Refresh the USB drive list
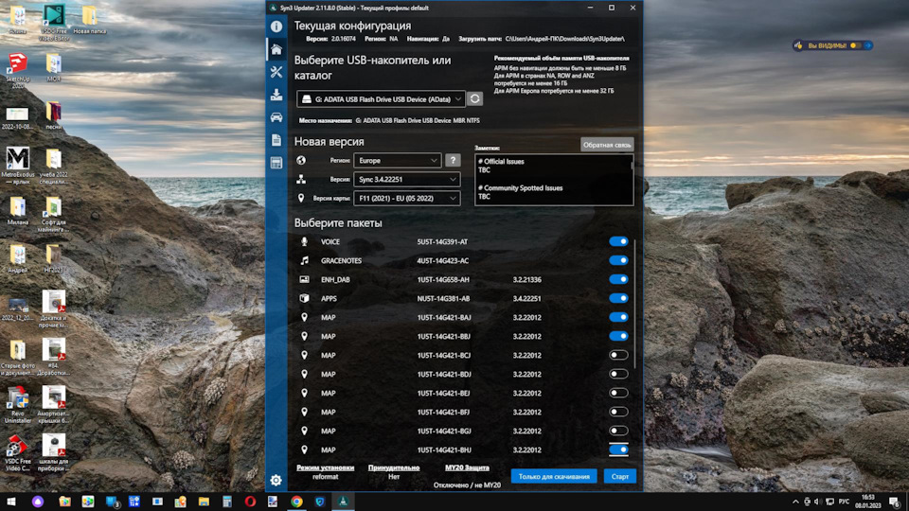Viewport: 909px width, 511px height. (x=474, y=99)
